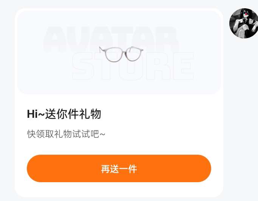This screenshot has width=258, height=201.
Task: Open the sender's circular profile avatar
Action: tap(244, 23)
